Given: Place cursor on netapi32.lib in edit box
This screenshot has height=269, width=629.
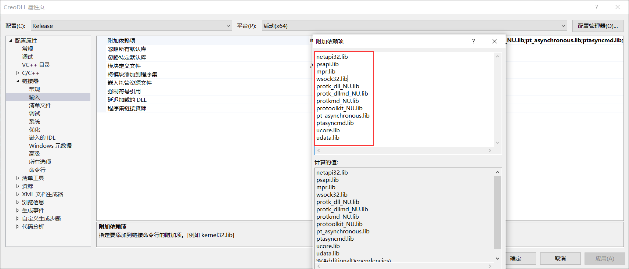Looking at the screenshot, I should (x=332, y=57).
